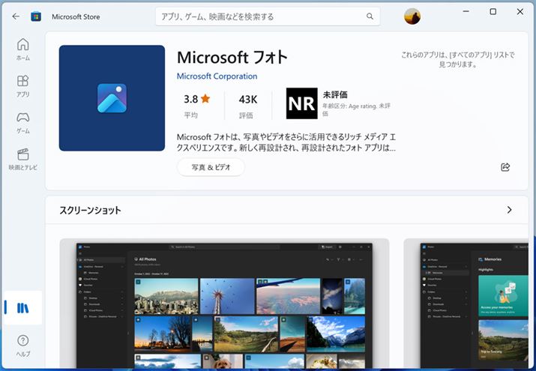Click the 写真 & ビデオ category button
536x371 pixels.
pos(211,167)
